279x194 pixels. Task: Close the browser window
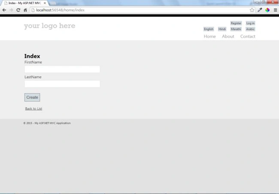pyautogui.click(x=273, y=2)
